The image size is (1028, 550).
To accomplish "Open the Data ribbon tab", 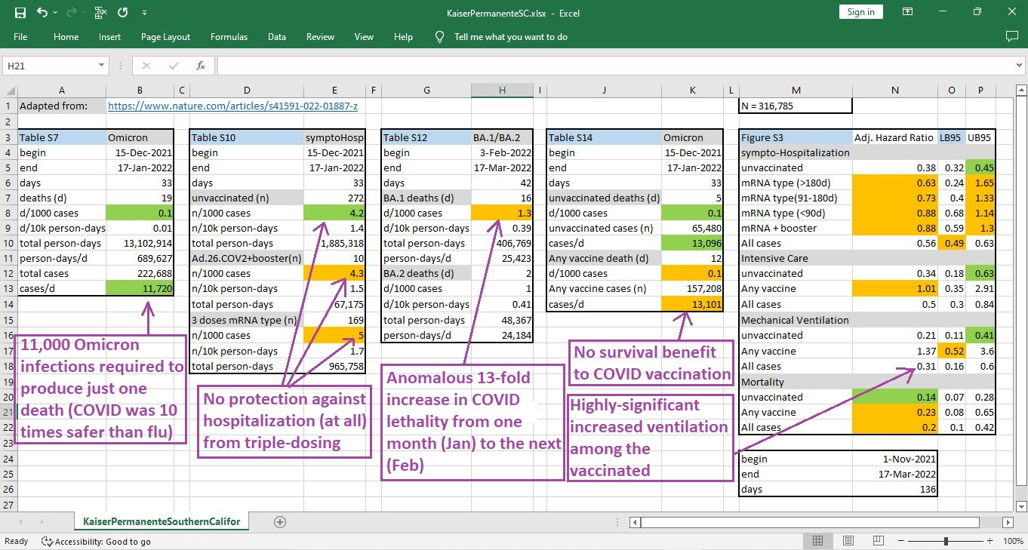I will click(x=277, y=36).
